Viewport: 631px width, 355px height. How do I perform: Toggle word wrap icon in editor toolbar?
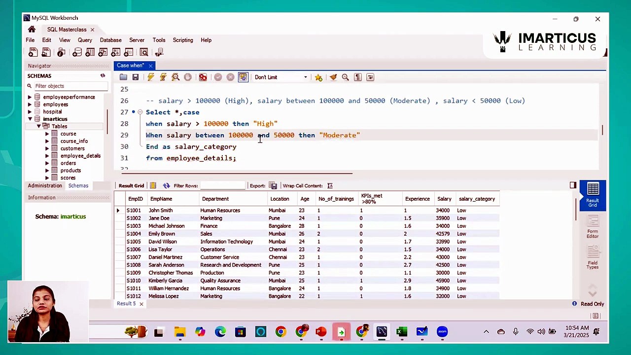370,77
